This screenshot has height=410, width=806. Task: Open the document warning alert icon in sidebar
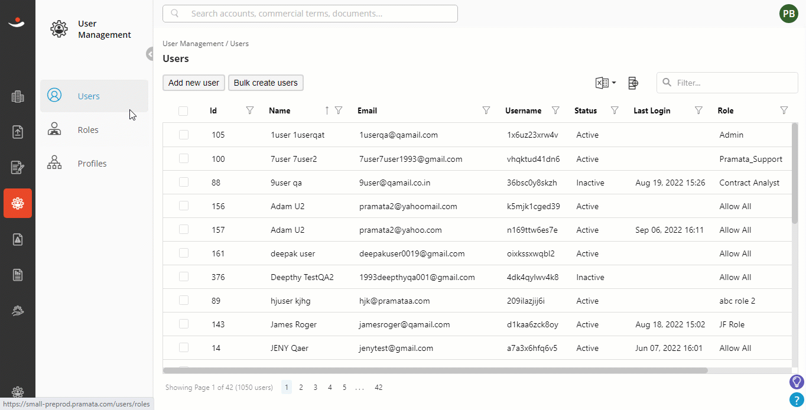[18, 239]
